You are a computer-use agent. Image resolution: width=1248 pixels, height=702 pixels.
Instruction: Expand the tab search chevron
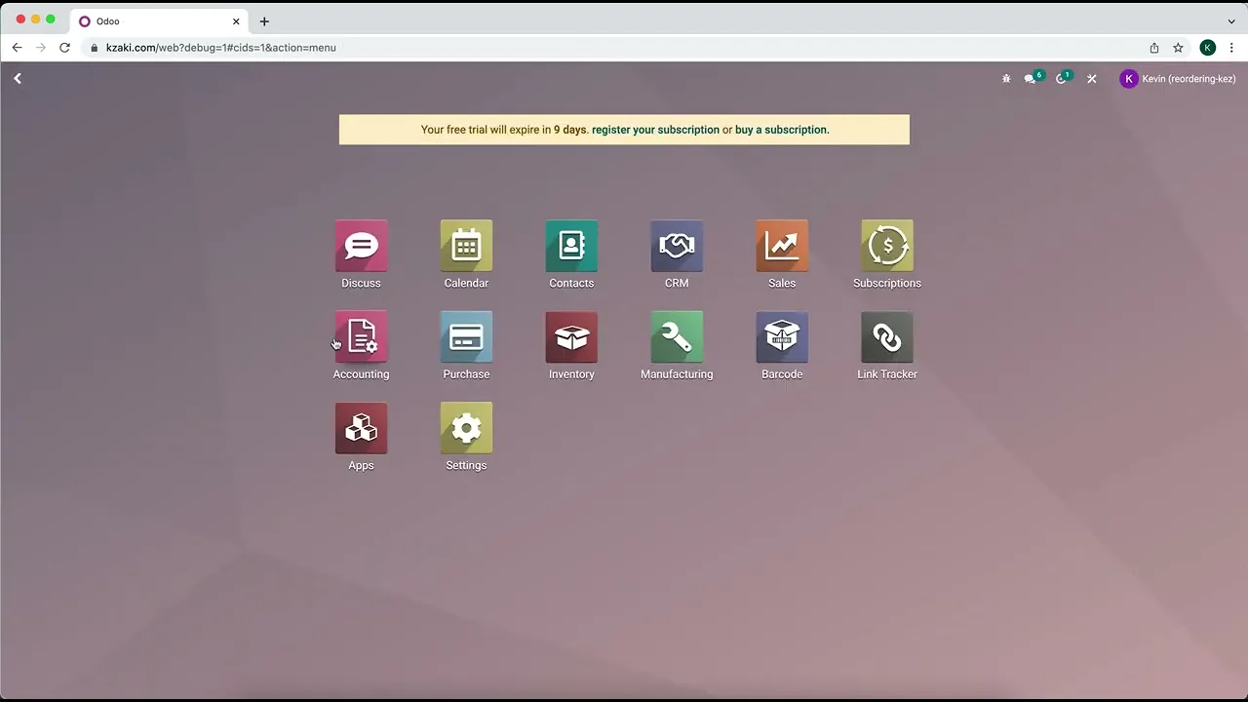pos(1231,21)
